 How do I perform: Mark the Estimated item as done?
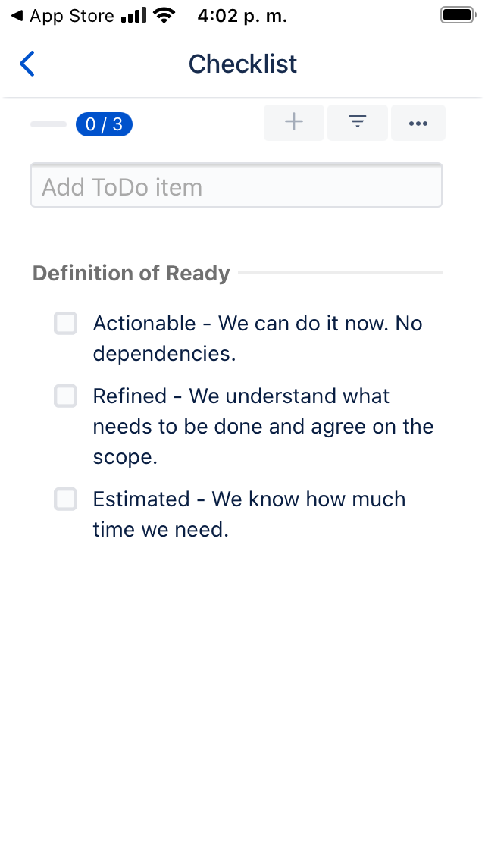(66, 499)
